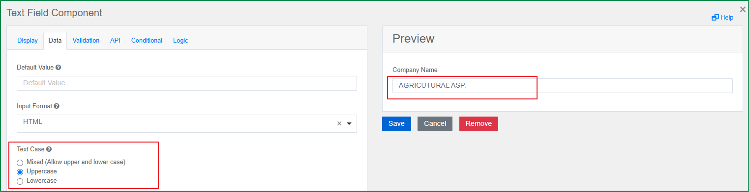Select the Lowercase radio button
The image size is (749, 192).
point(20,181)
